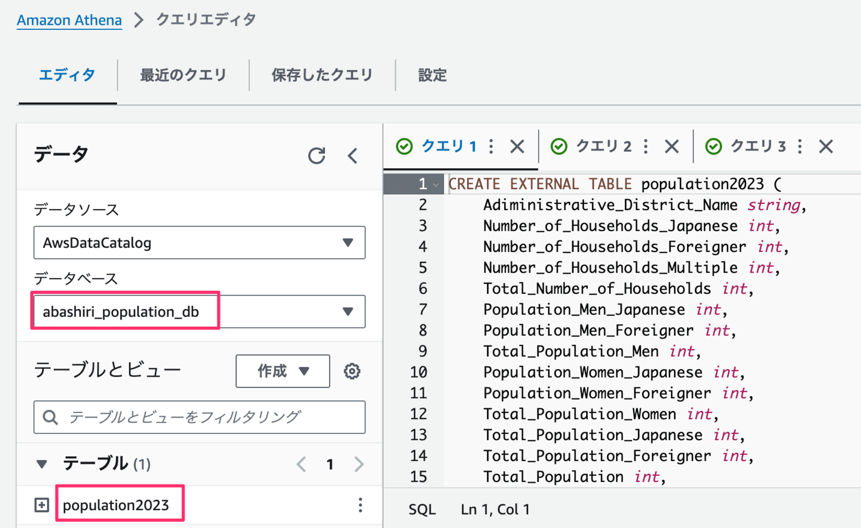Switch to the エディタ tab
This screenshot has height=528, width=861.
click(x=67, y=75)
